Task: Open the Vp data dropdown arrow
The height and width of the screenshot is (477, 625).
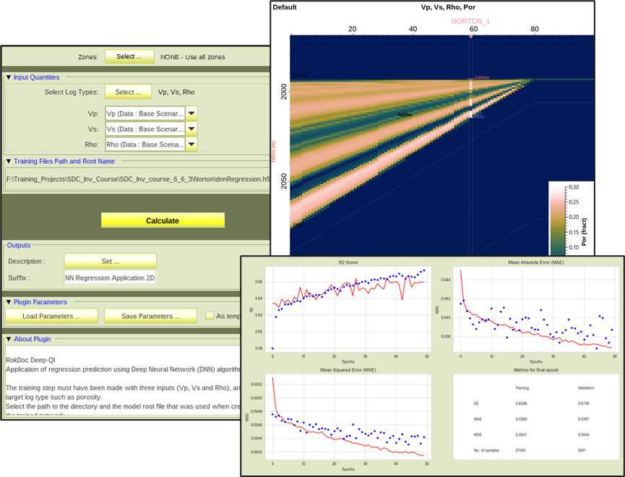Action: pyautogui.click(x=191, y=114)
